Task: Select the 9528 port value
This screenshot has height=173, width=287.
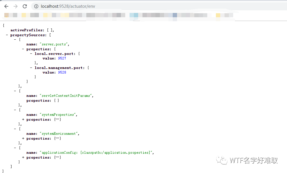Action: [62, 72]
